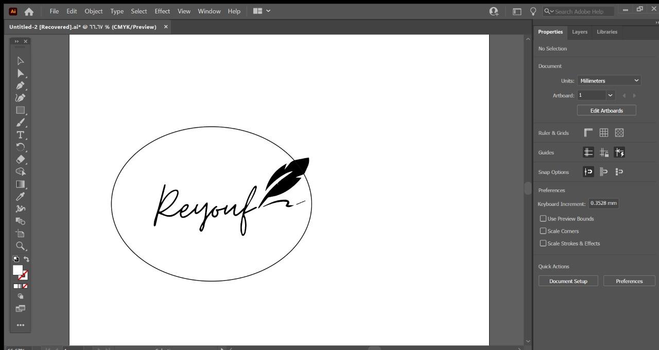Open the share/invite user icon
Image resolution: width=659 pixels, height=350 pixels.
click(494, 11)
